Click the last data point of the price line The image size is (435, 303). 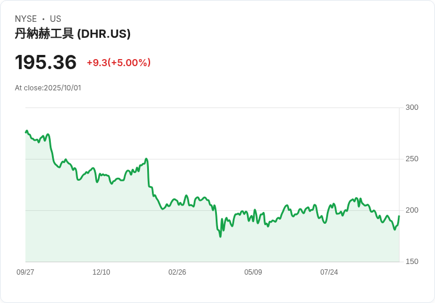tap(399, 216)
